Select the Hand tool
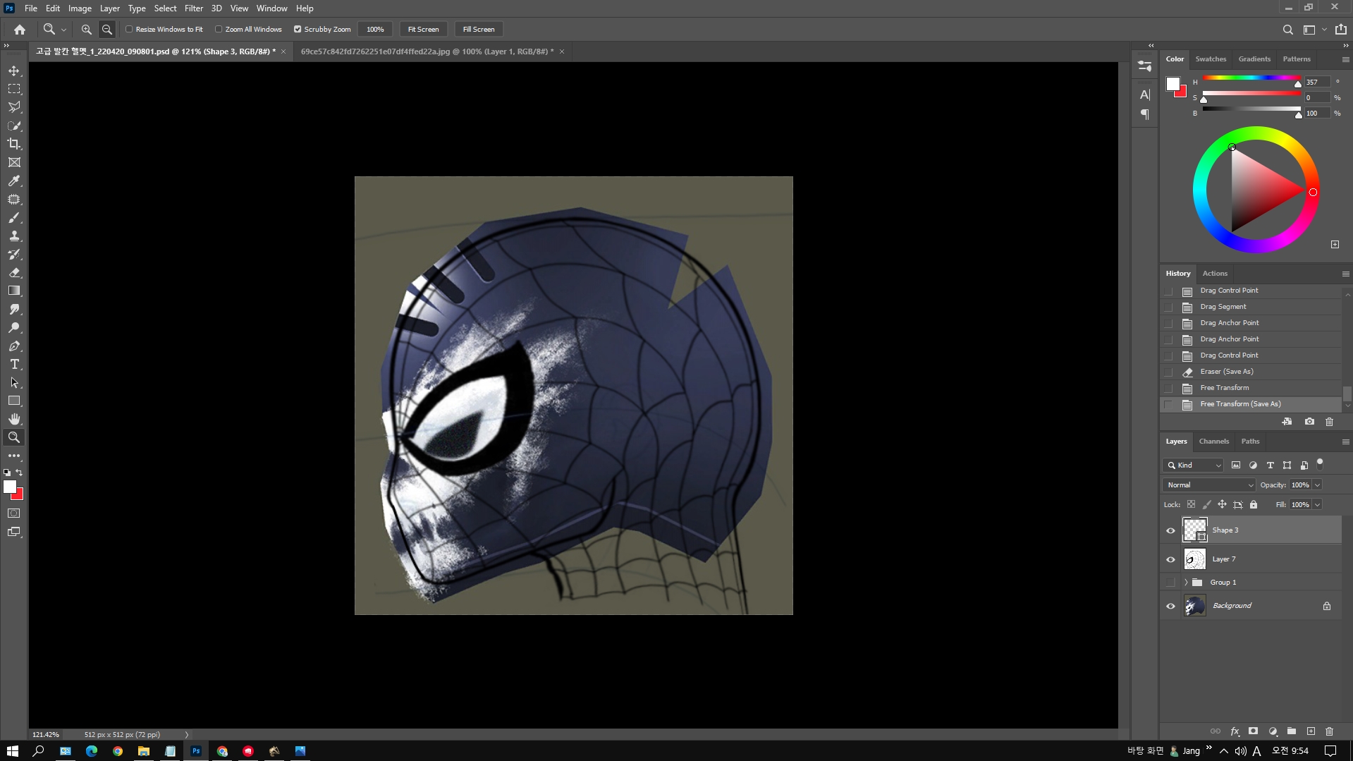 pyautogui.click(x=14, y=419)
